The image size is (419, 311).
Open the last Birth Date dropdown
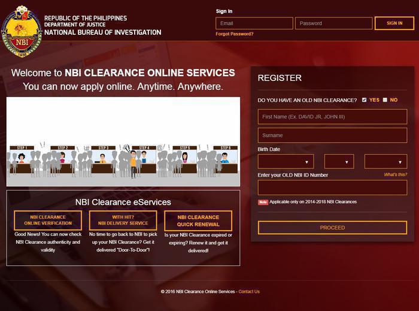(385, 162)
